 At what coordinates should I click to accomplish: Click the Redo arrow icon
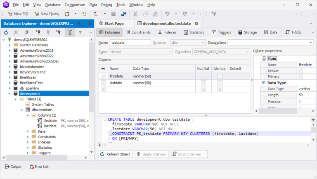185,14
